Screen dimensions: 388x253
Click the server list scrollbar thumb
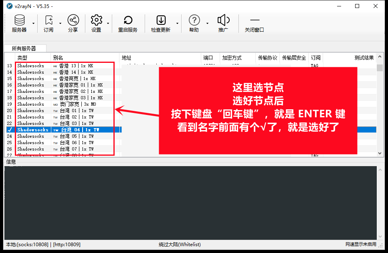[380, 67]
